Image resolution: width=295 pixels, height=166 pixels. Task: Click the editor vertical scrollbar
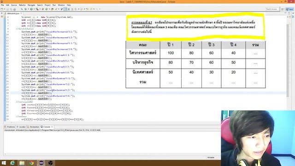pos(288,60)
